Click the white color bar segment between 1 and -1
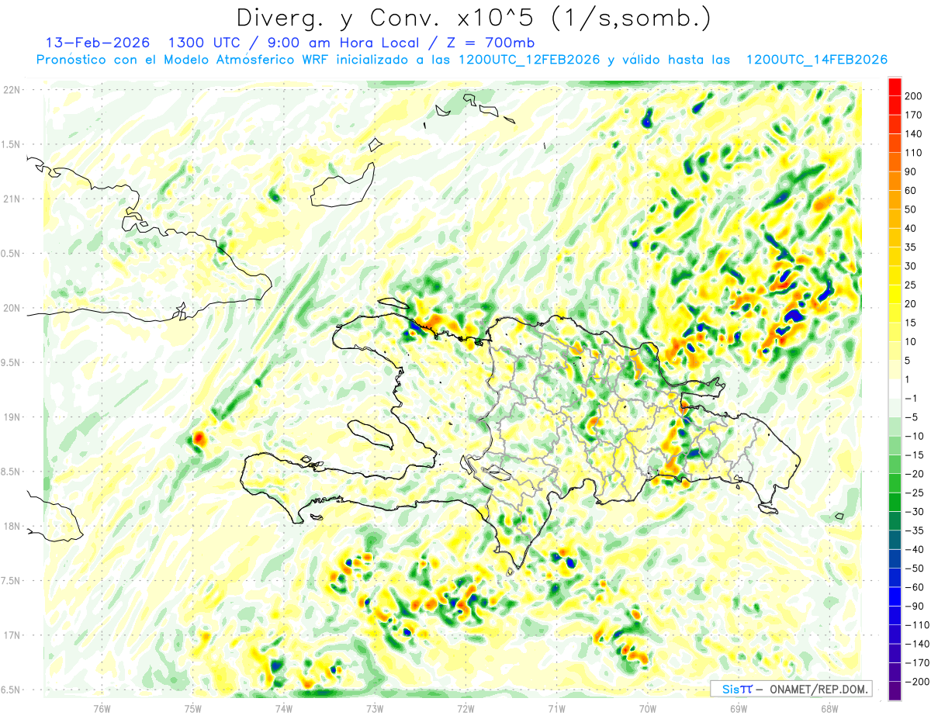This screenshot has height=719, width=931. (x=895, y=389)
